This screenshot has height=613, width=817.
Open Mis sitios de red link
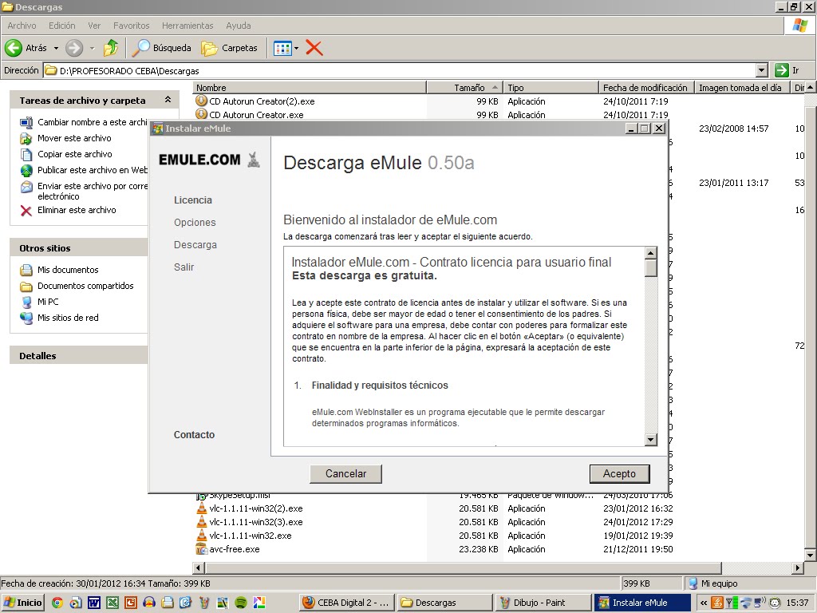coord(59,318)
